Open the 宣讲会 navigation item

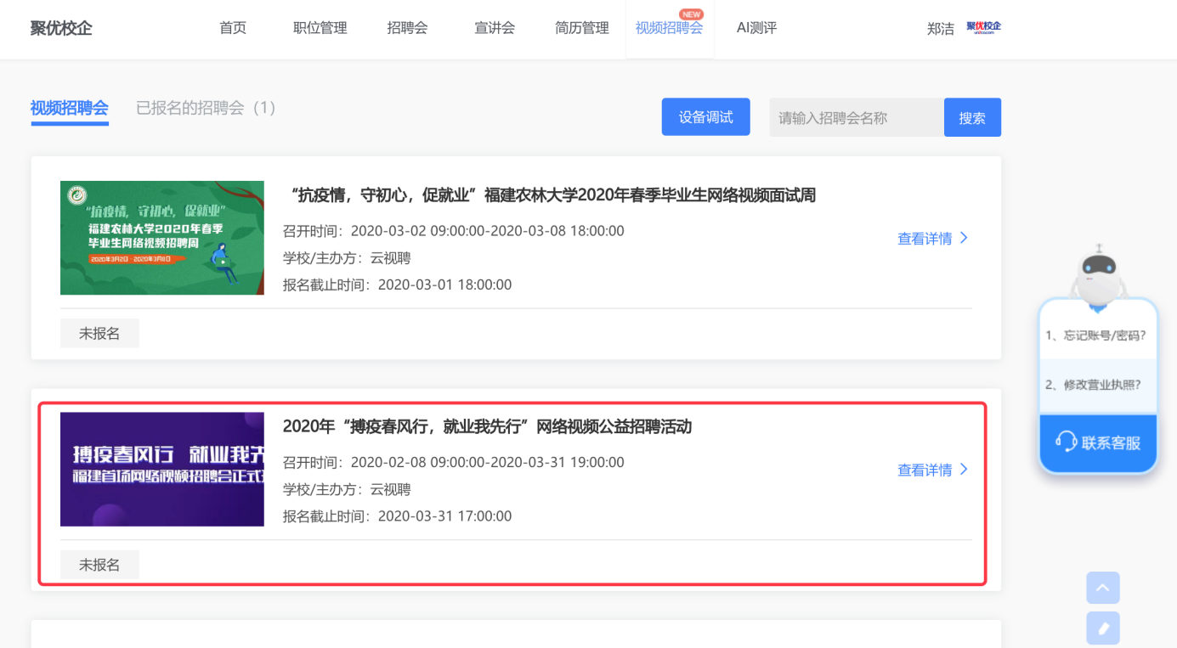point(495,28)
